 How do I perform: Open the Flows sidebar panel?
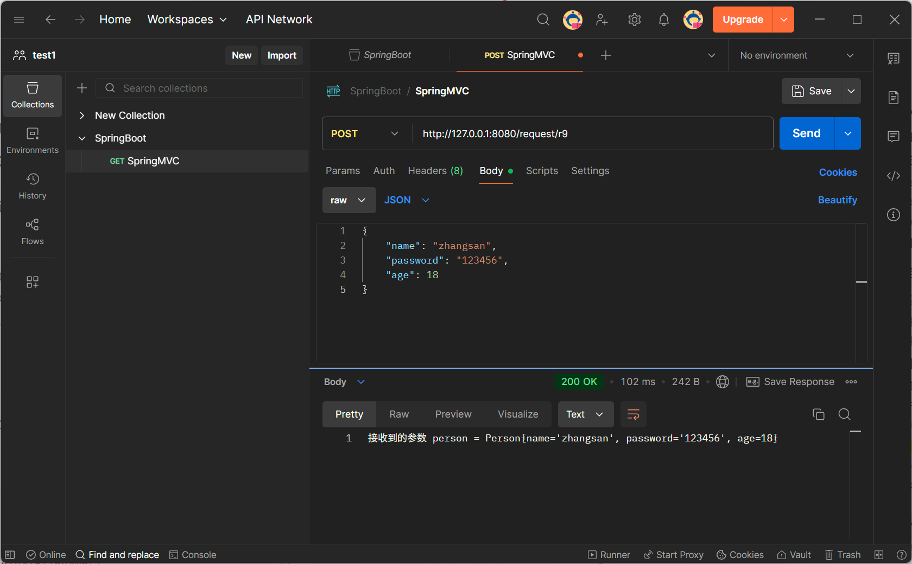(33, 232)
